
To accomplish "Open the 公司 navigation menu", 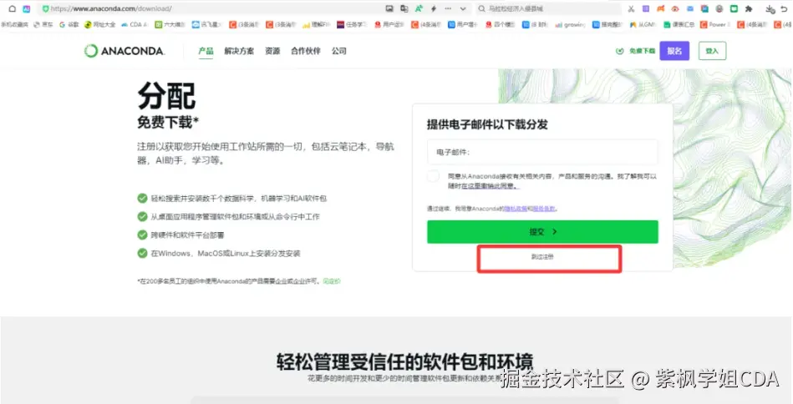I will click(339, 51).
